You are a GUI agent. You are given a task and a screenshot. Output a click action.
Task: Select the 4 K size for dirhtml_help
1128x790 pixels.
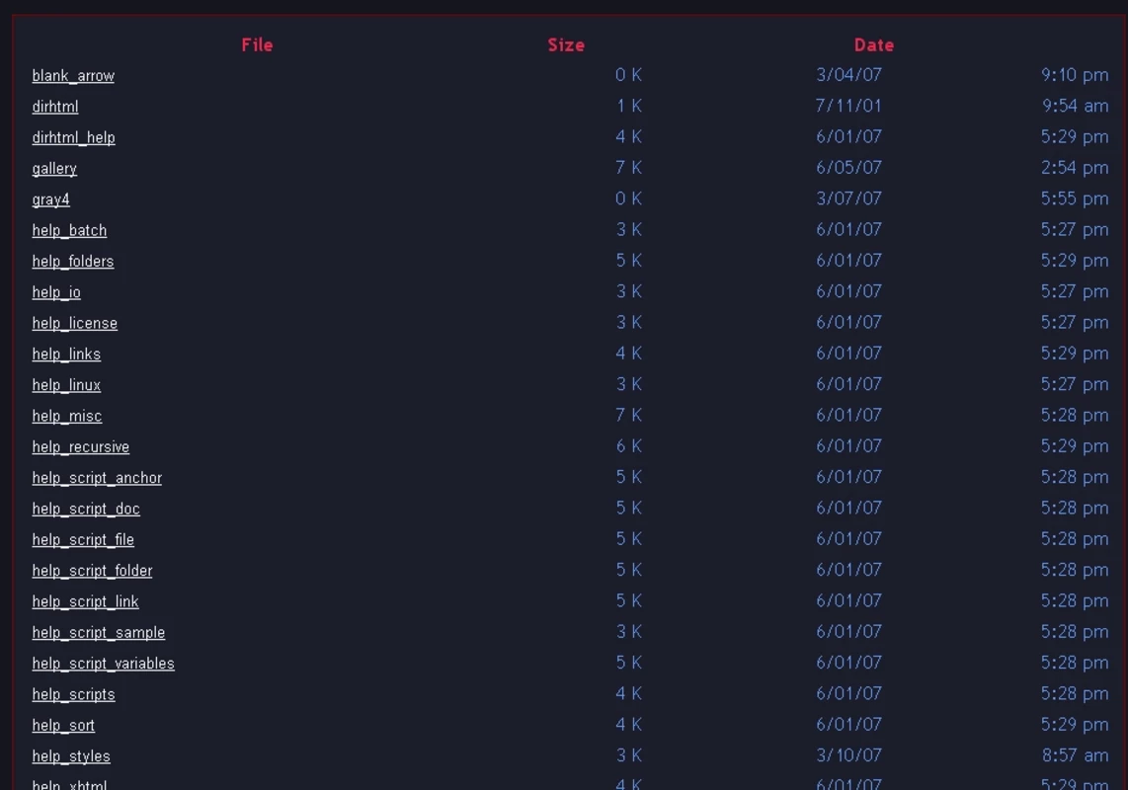tap(629, 136)
